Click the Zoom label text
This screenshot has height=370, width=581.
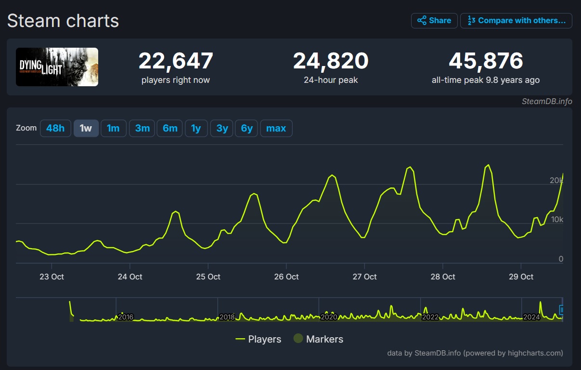pyautogui.click(x=26, y=128)
